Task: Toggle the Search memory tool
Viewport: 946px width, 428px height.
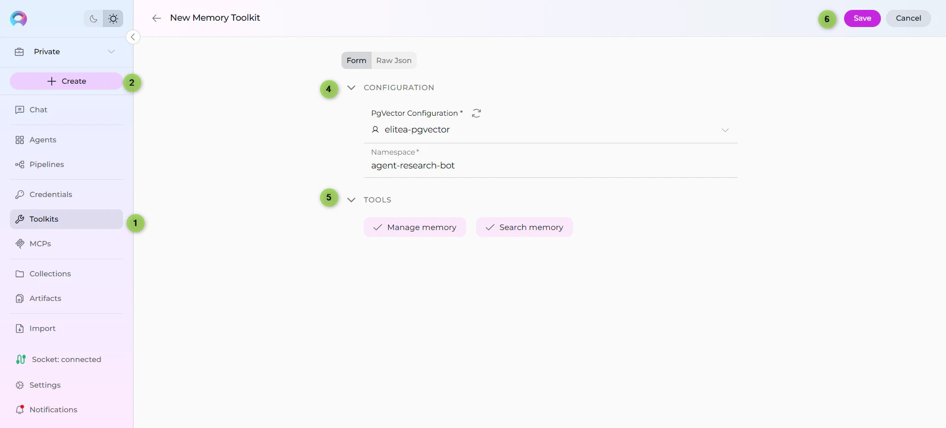Action: pyautogui.click(x=524, y=228)
